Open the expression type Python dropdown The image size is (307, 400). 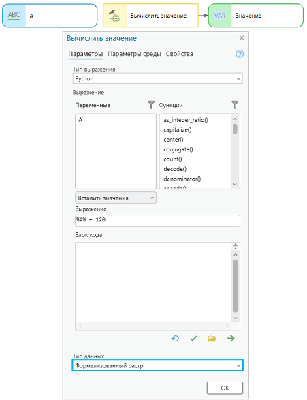(158, 78)
